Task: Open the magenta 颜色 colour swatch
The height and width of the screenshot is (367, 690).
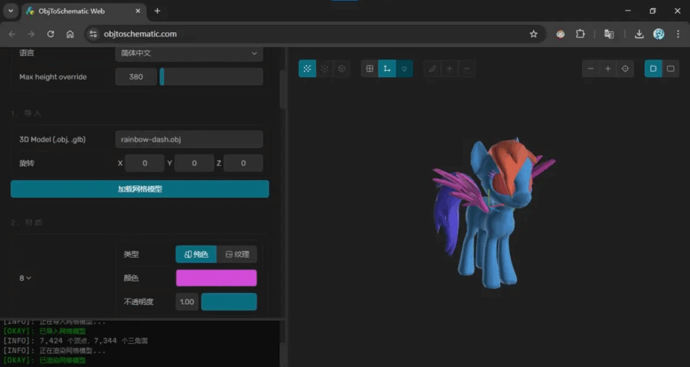Action: (x=216, y=278)
